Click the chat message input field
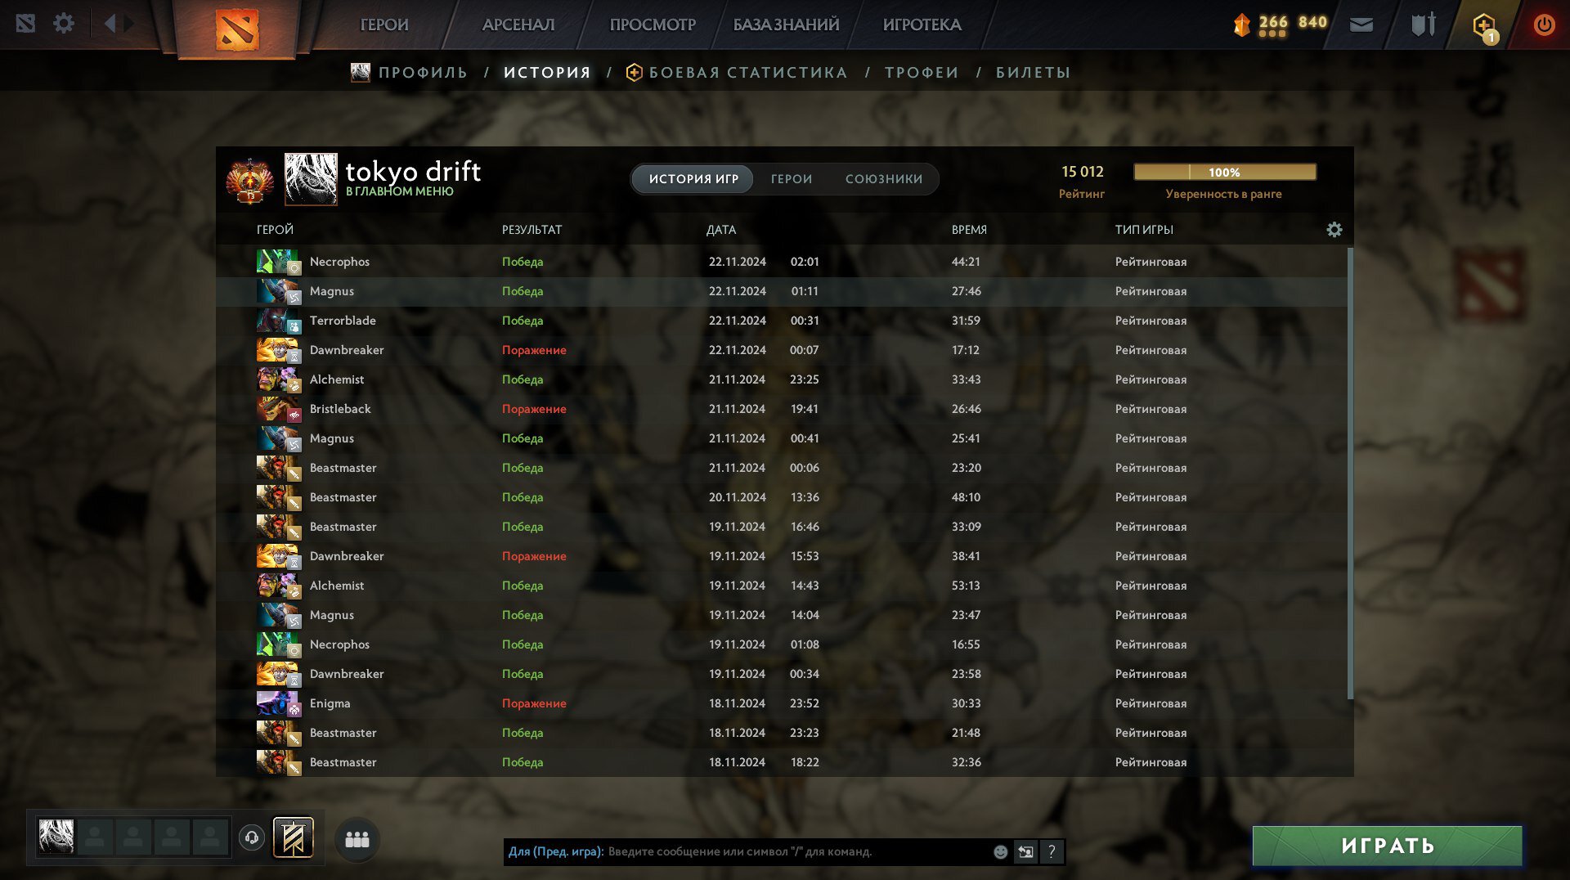The image size is (1570, 880). click(x=797, y=852)
